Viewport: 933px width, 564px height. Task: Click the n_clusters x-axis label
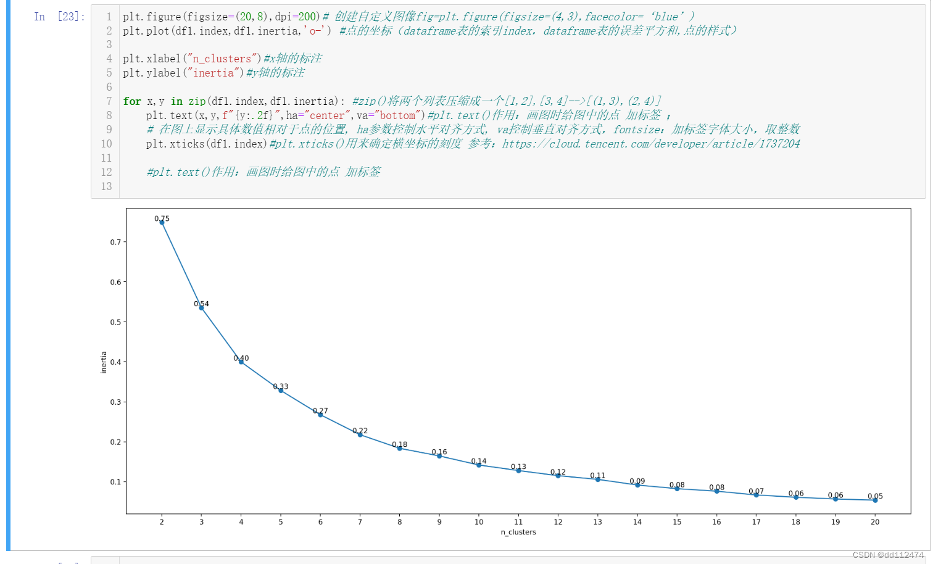518,532
